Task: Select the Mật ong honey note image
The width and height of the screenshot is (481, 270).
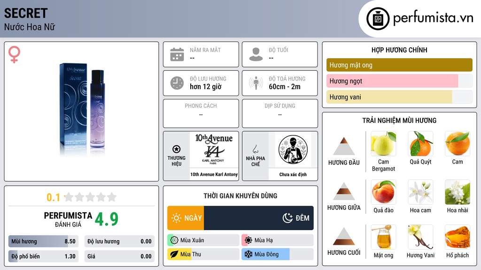Action: pos(383,237)
